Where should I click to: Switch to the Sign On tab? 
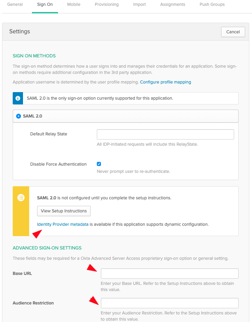pos(45,4)
